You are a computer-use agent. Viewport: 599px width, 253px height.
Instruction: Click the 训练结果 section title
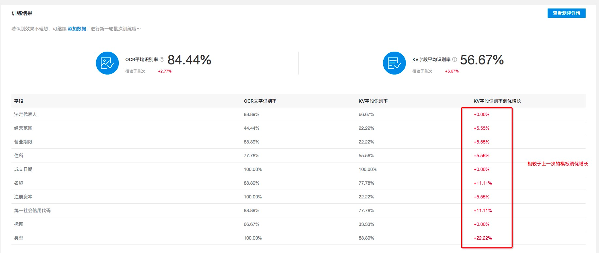[x=22, y=13]
